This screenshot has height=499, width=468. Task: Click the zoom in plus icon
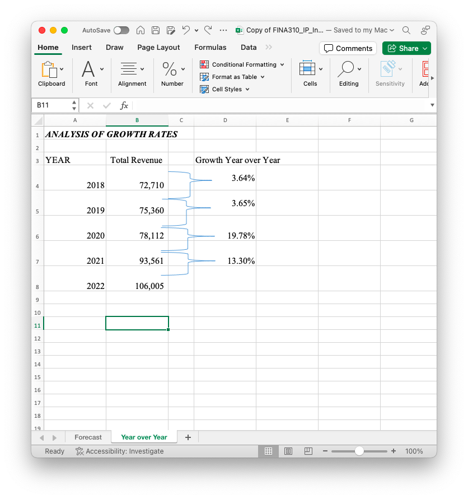394,451
